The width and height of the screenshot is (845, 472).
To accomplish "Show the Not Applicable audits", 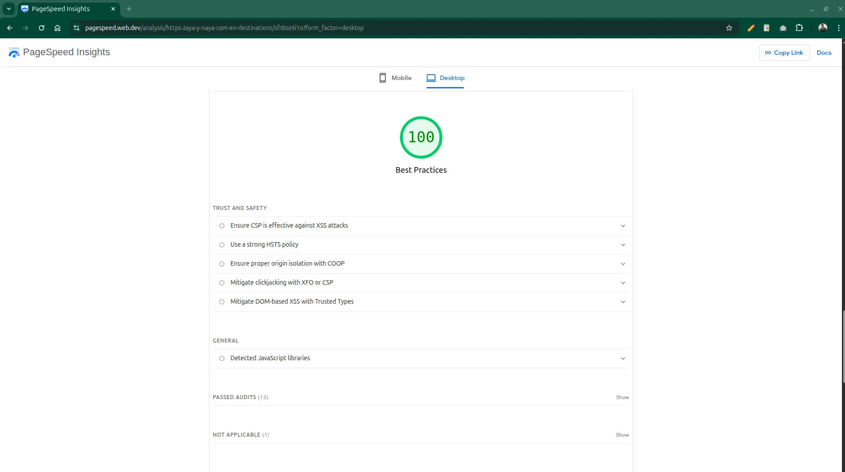I will pos(622,435).
